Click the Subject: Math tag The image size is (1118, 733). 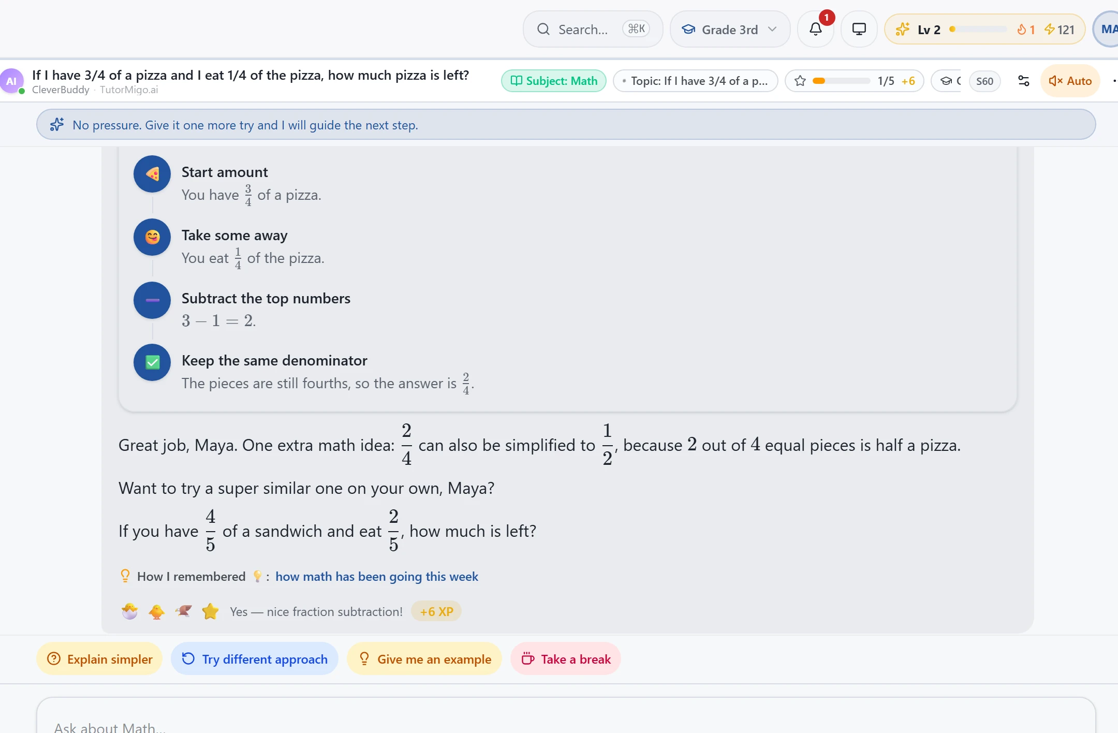pos(554,81)
